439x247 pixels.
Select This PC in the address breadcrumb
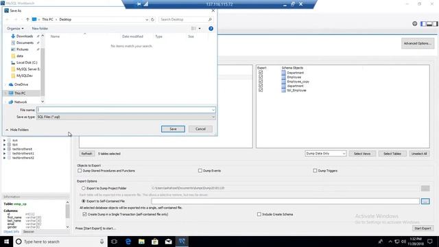47,19
